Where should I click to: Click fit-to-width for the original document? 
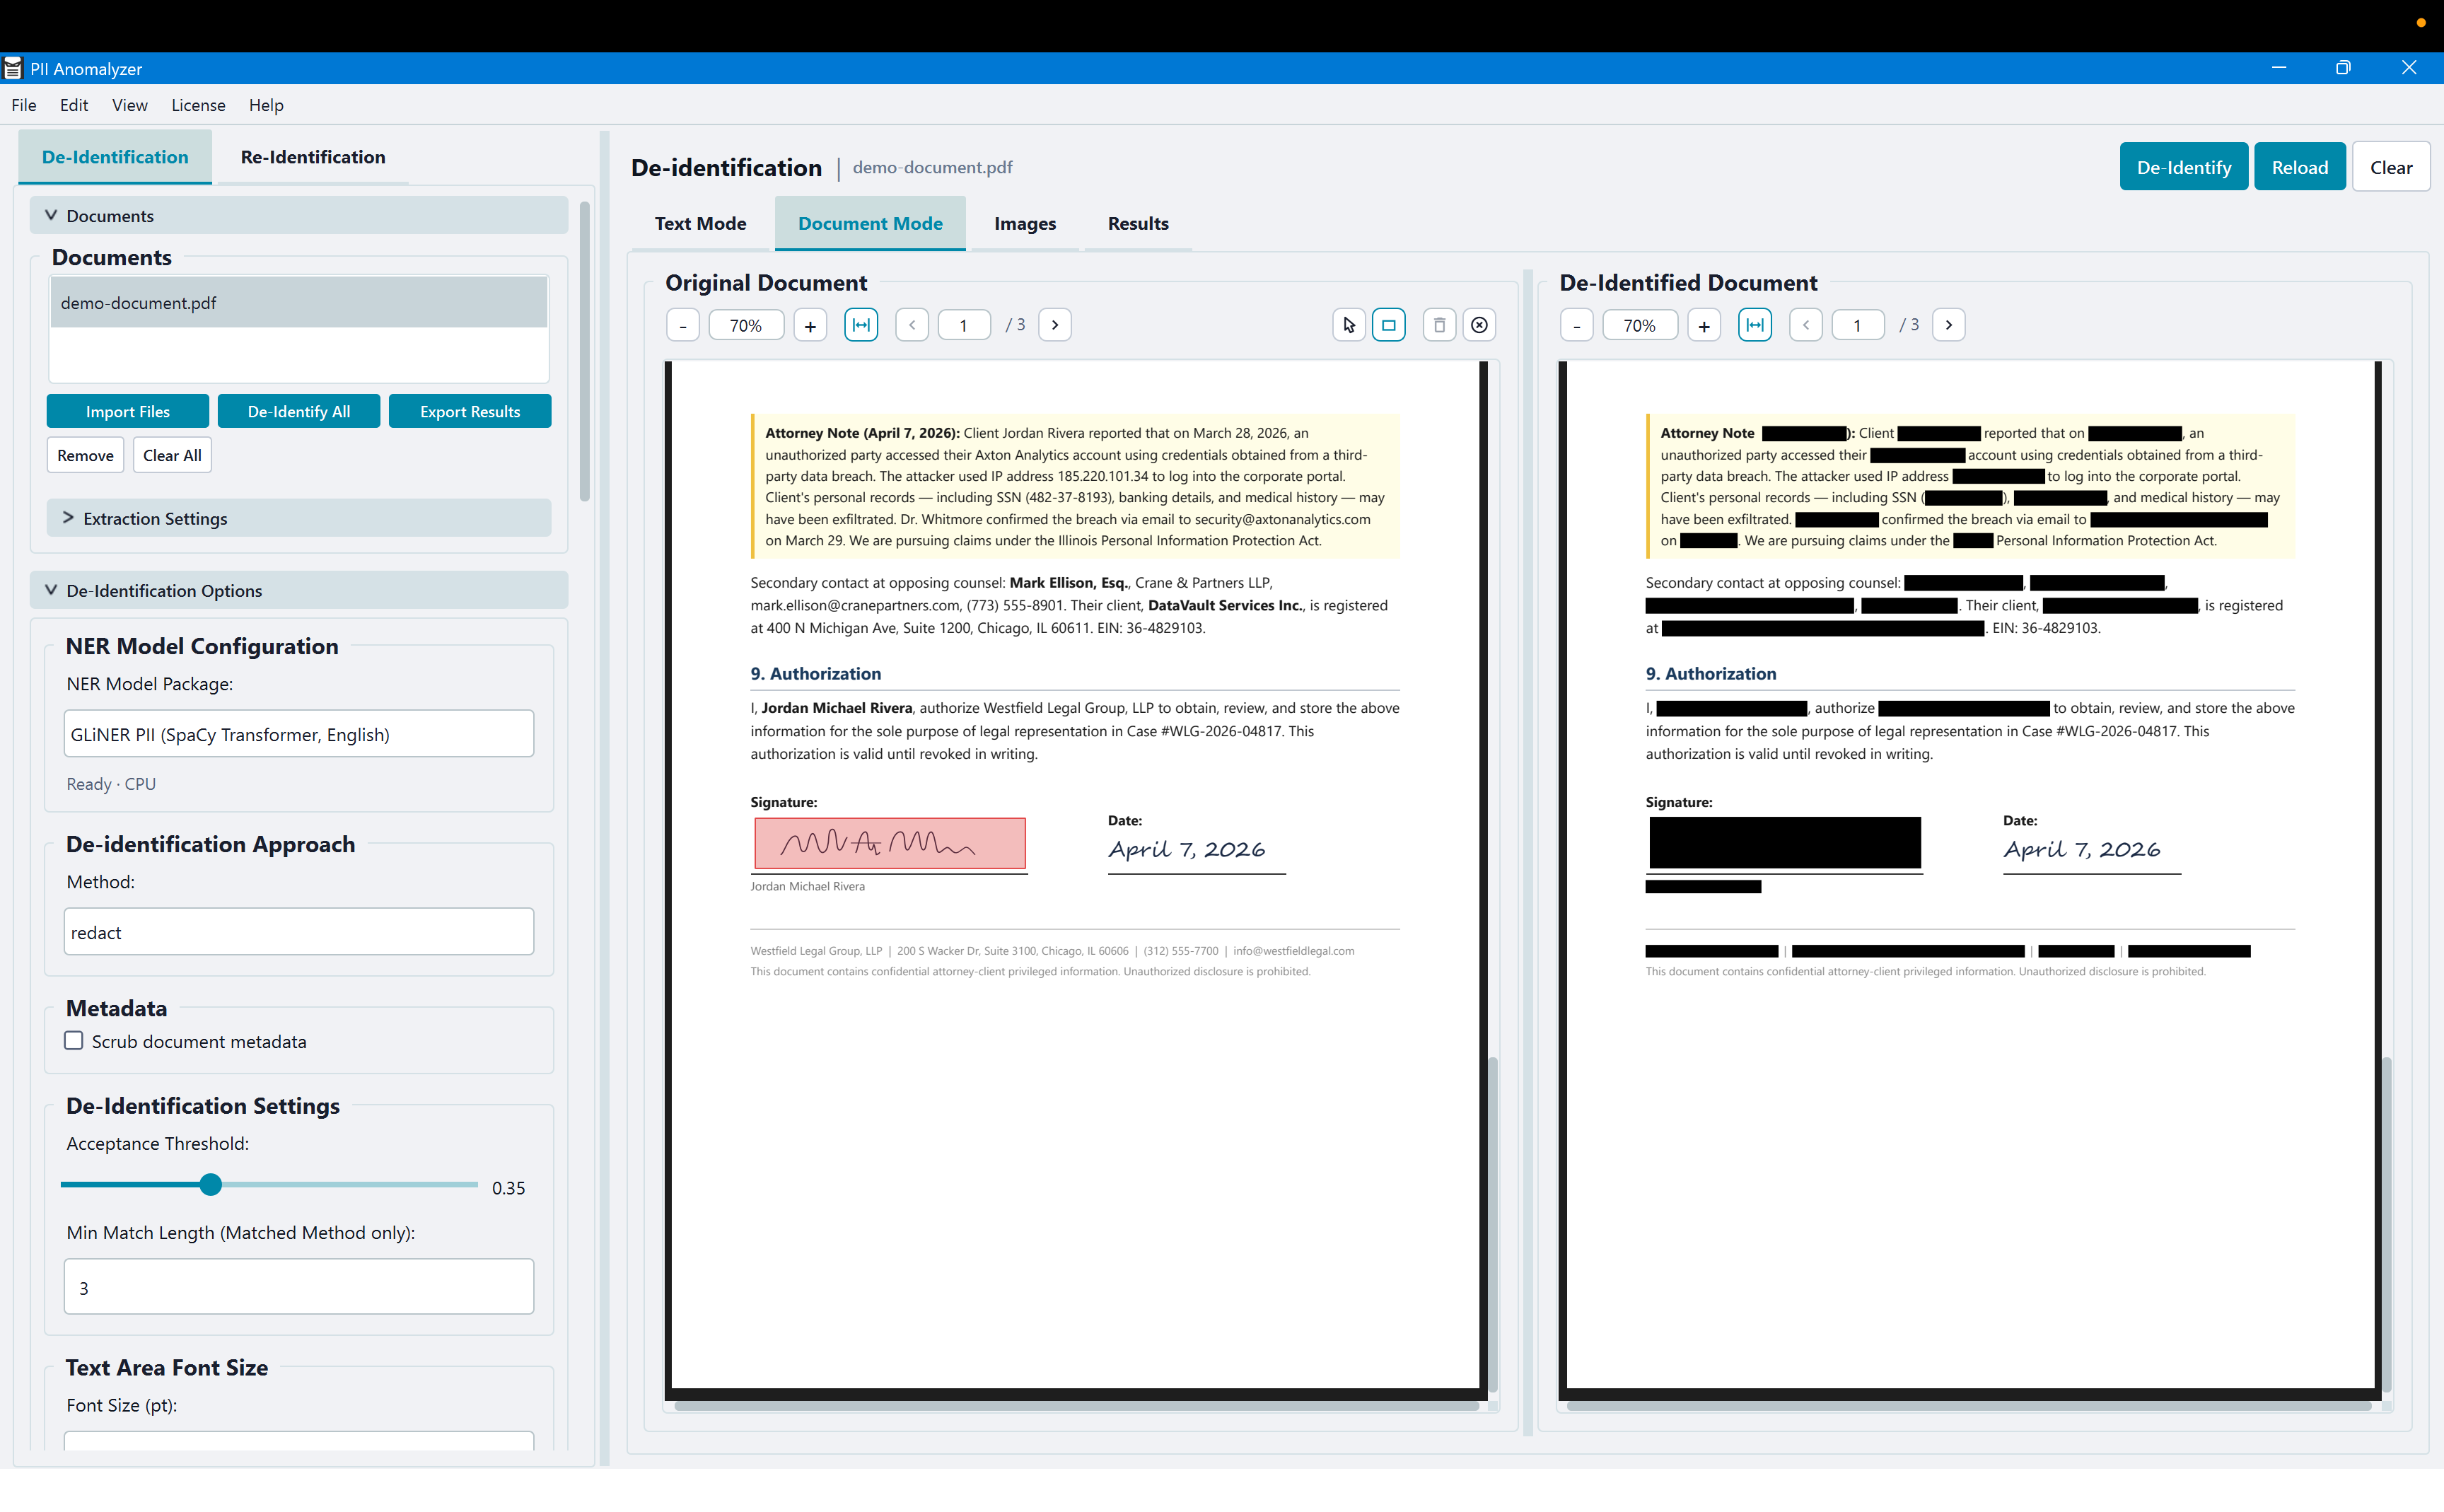pyautogui.click(x=861, y=324)
